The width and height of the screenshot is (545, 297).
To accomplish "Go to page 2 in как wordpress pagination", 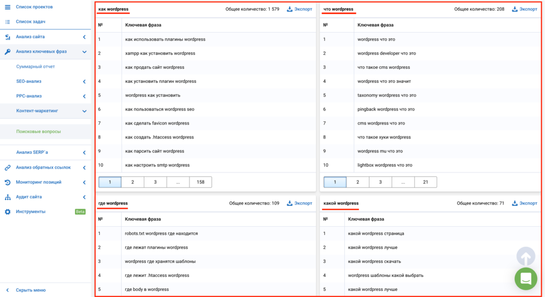I will click(x=132, y=182).
